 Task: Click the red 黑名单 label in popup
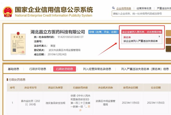click(127, 37)
